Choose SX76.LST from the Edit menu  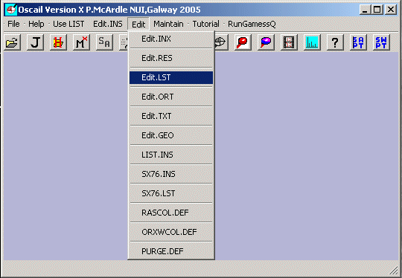tap(171, 193)
